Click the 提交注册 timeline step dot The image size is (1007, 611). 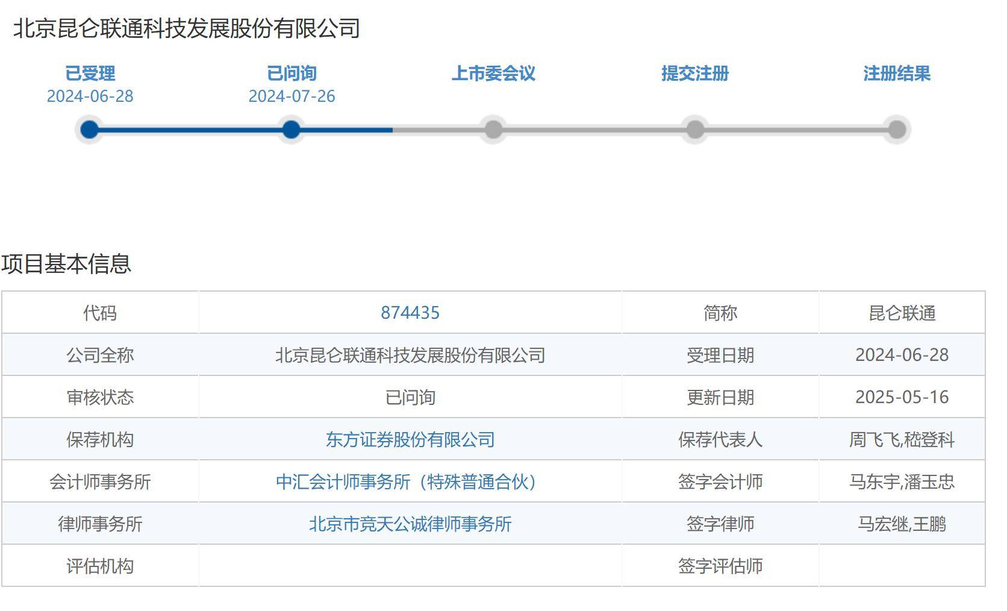(695, 130)
